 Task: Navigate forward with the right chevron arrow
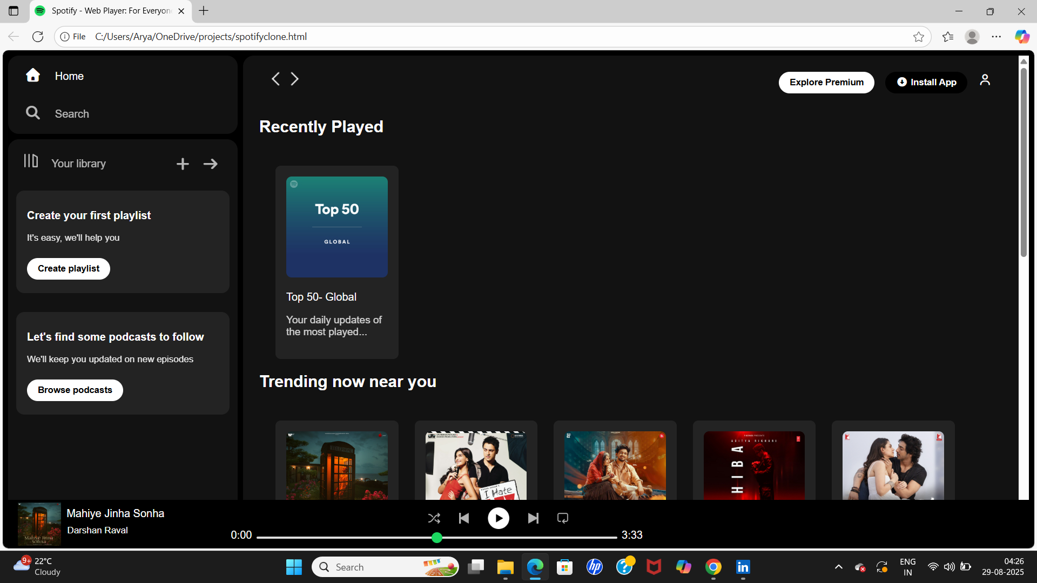tap(294, 79)
